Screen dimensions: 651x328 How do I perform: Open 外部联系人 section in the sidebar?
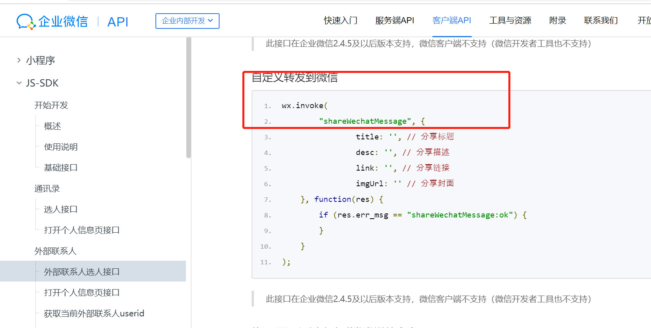[55, 251]
